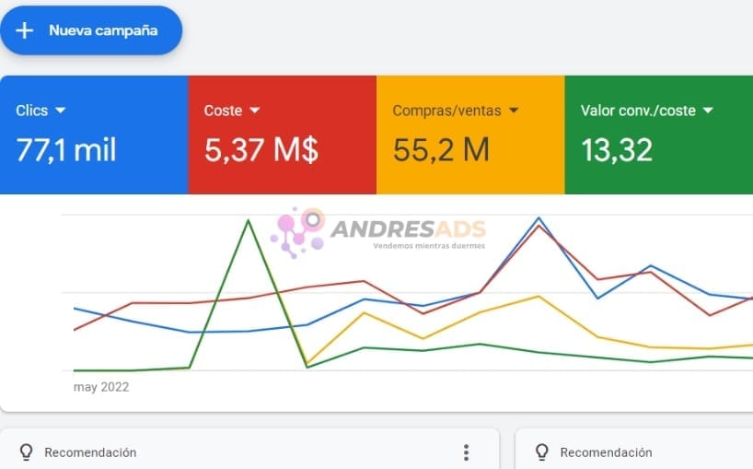Click the right Recomendación card title
This screenshot has height=469, width=753.
tap(606, 452)
